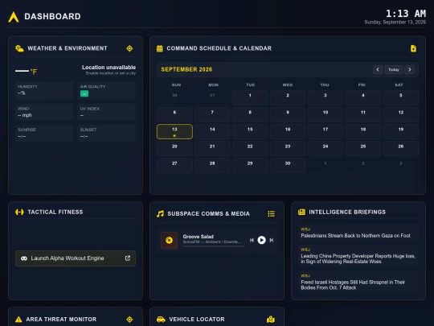Click the Subspace Comms music note icon

coord(160,214)
